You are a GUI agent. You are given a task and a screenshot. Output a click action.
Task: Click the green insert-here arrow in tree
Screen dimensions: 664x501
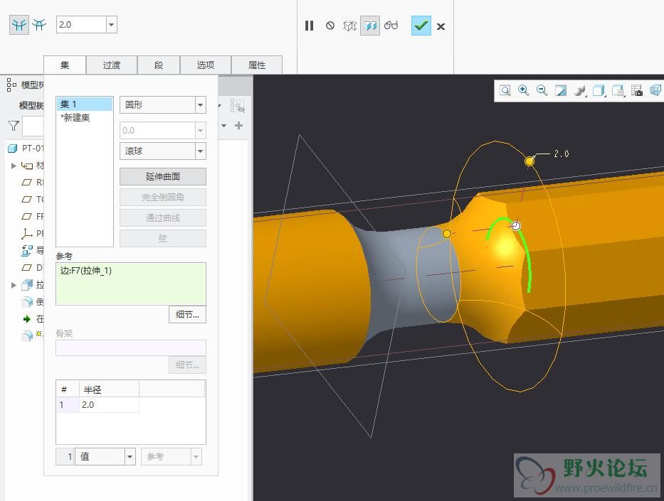(x=26, y=319)
